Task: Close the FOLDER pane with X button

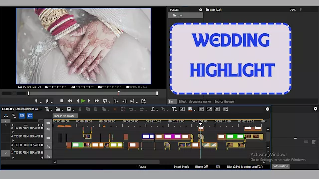Action: click(201, 10)
